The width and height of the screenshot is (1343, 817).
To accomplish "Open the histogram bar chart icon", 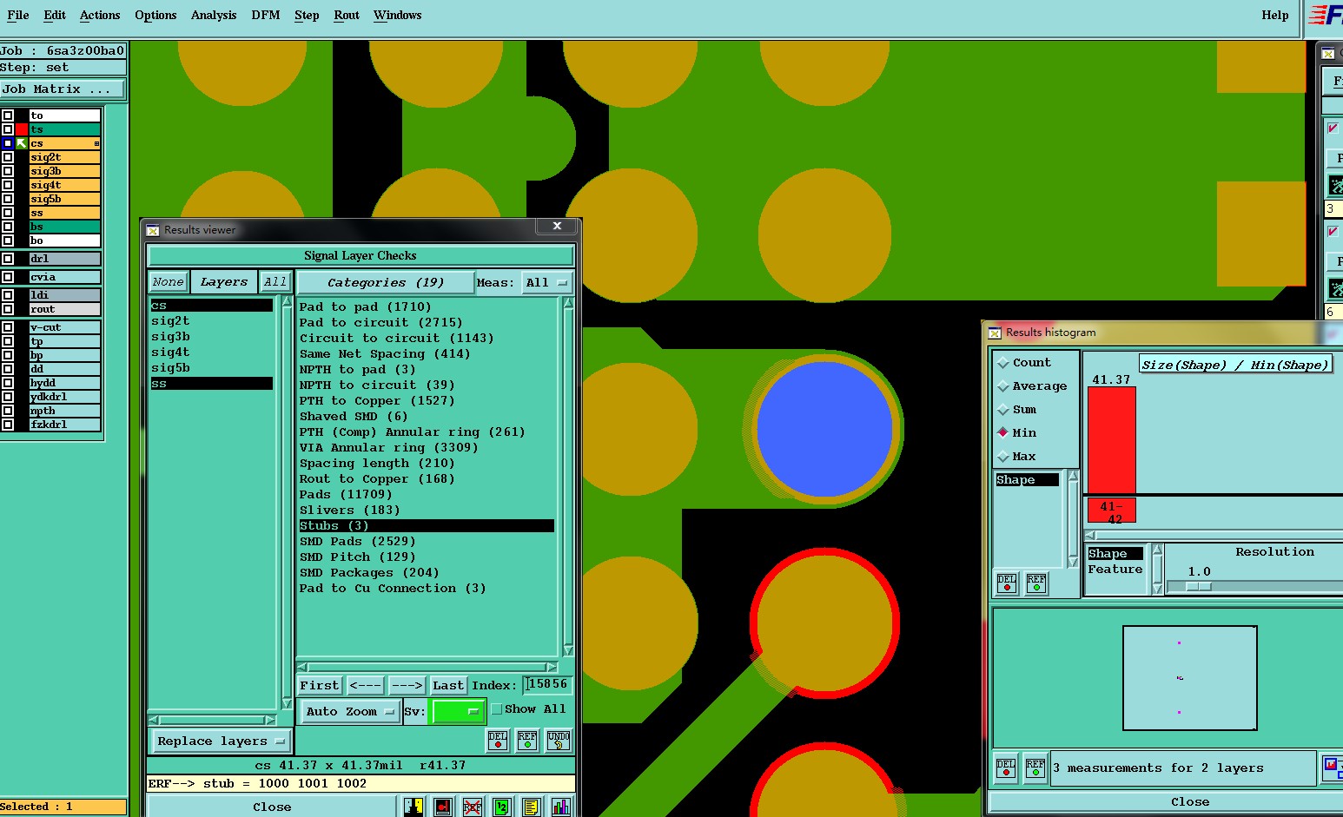I will coord(561,807).
